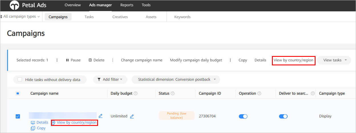Click the funnel icon in Add filter
This screenshot has height=133, width=356.
click(x=99, y=80)
